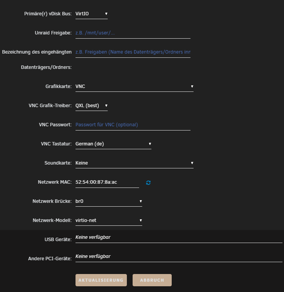This screenshot has height=292, width=284.
Task: Click the Netzwerk MAC address field
Action: 107,182
